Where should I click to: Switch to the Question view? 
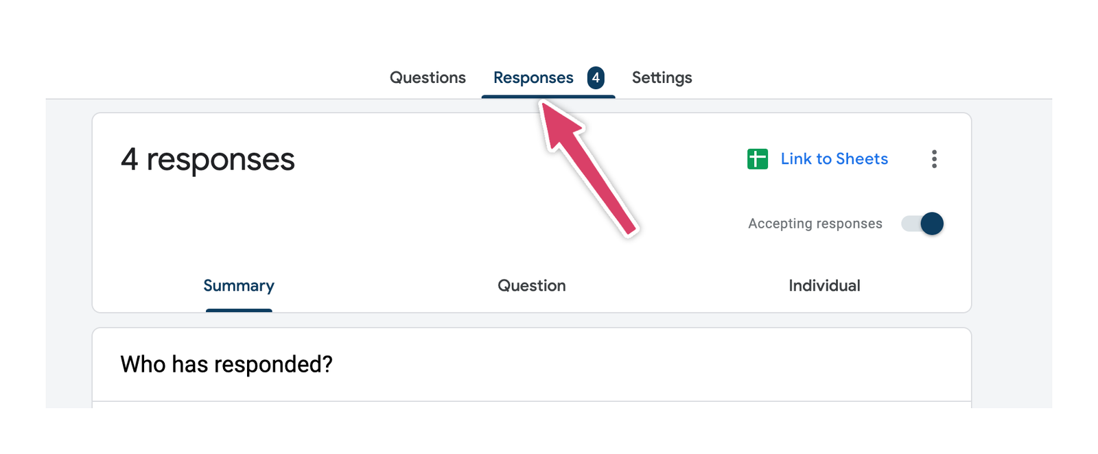pos(531,285)
